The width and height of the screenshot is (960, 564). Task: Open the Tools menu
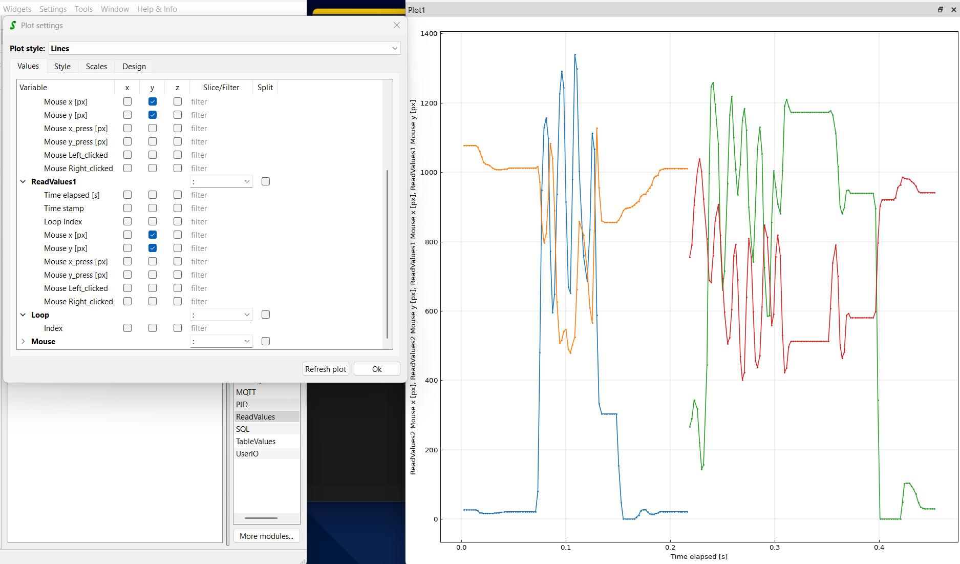point(83,9)
